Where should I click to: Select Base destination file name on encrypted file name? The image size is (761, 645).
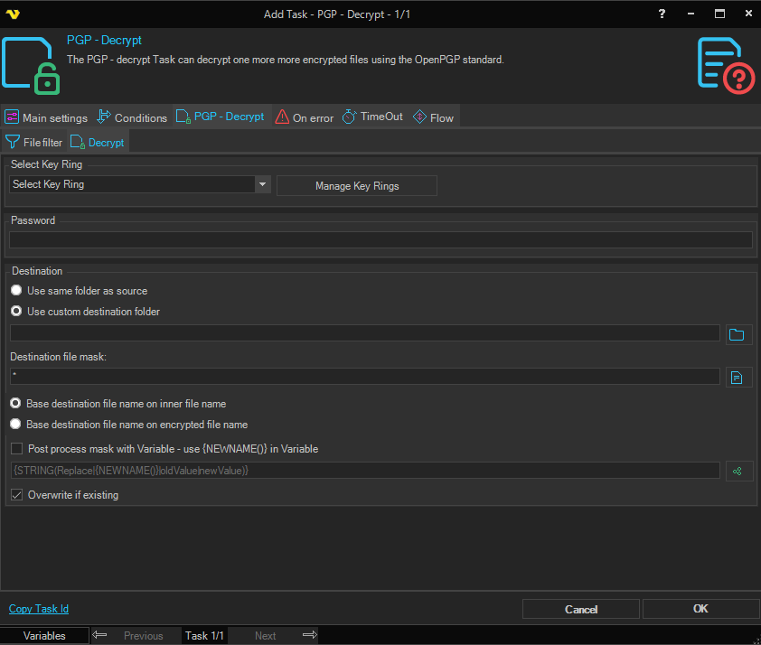[x=15, y=424]
